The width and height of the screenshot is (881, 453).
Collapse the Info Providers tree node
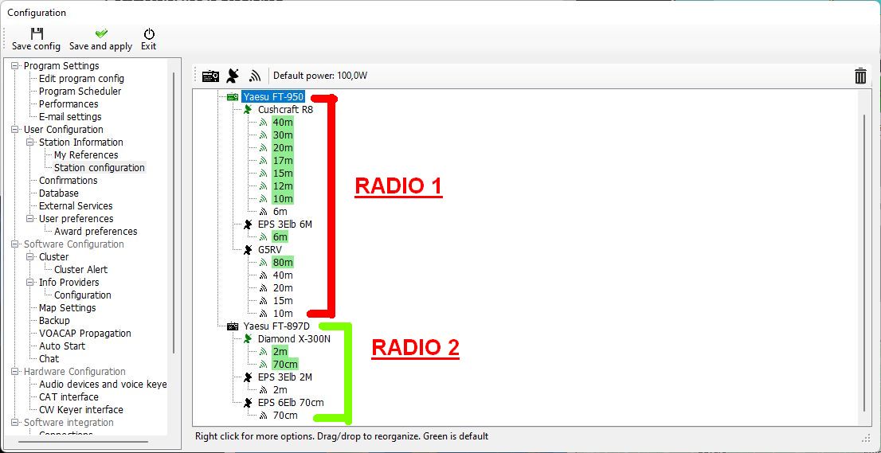point(30,283)
